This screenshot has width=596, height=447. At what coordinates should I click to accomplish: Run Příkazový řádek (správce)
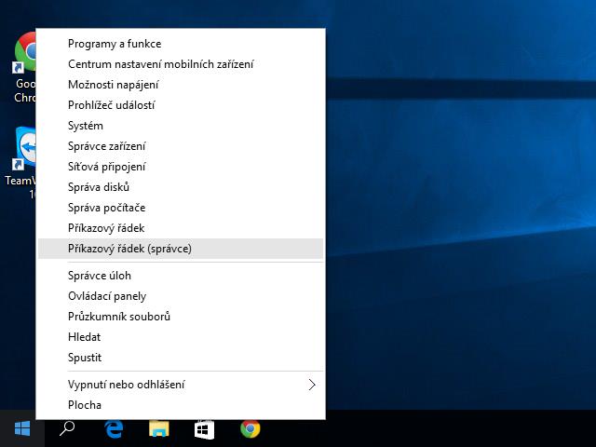(x=129, y=249)
